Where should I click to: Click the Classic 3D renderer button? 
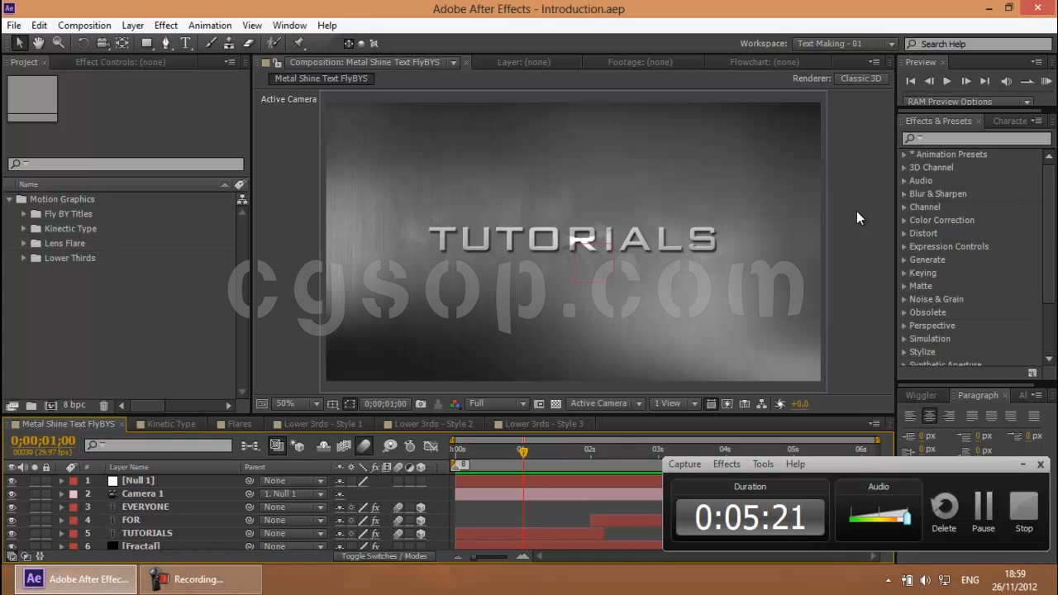(861, 79)
